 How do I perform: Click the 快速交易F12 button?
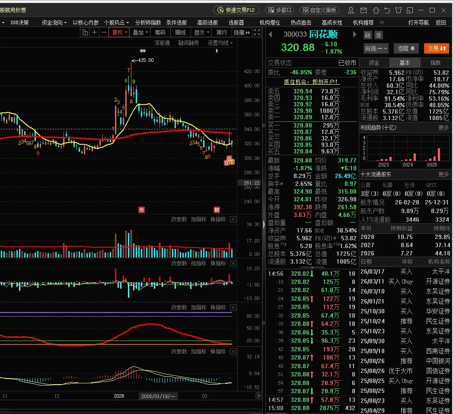pos(236,10)
